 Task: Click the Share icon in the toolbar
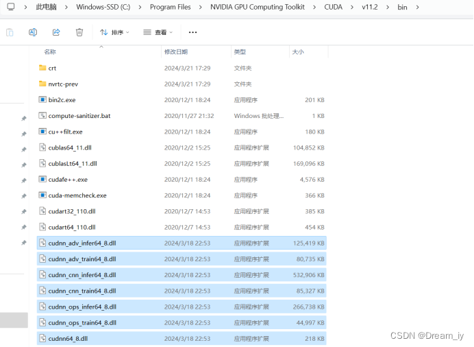click(56, 32)
